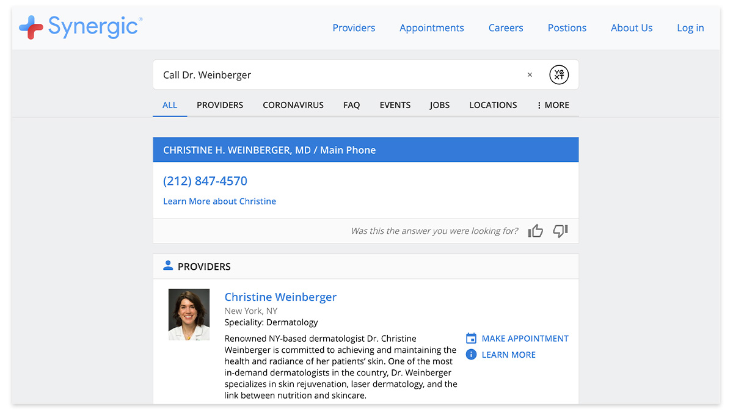Click the MAKE APPOINTMENT link
This screenshot has height=412, width=733.
point(525,338)
